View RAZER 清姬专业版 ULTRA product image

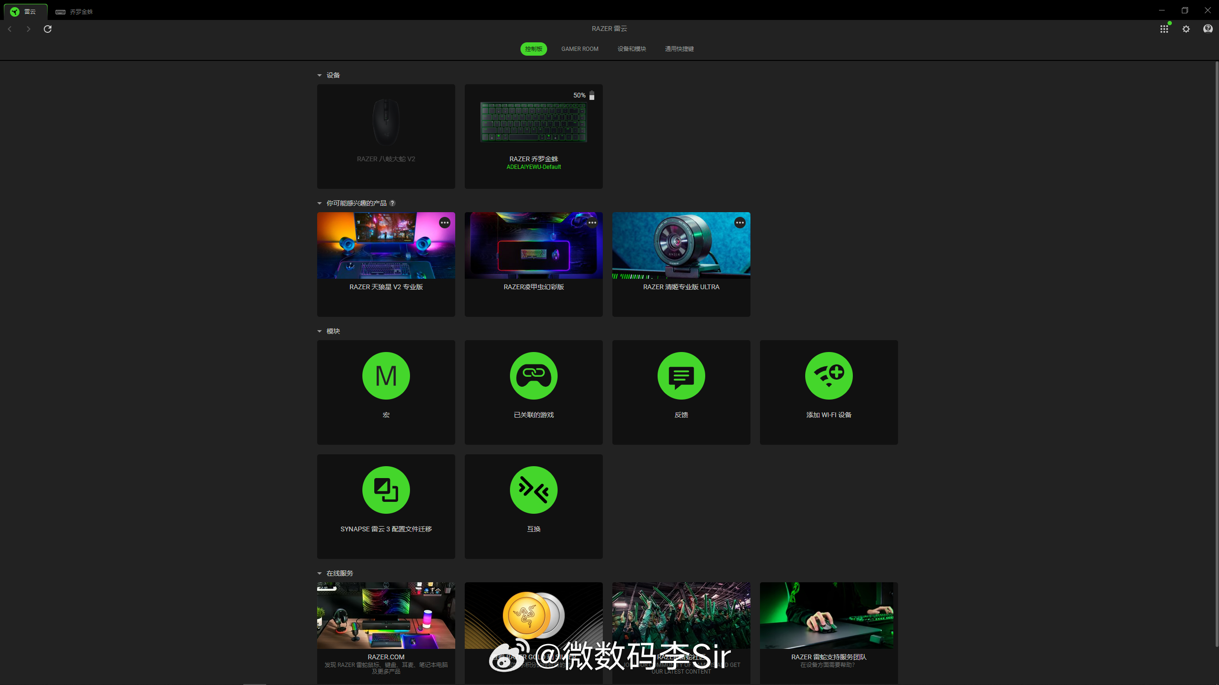tap(681, 245)
